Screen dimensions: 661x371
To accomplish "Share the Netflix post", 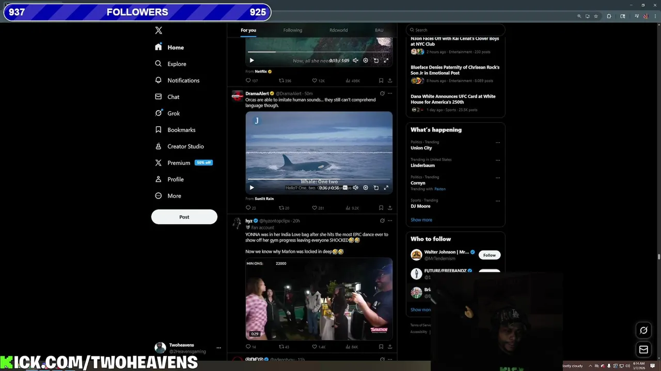I will pos(390,80).
